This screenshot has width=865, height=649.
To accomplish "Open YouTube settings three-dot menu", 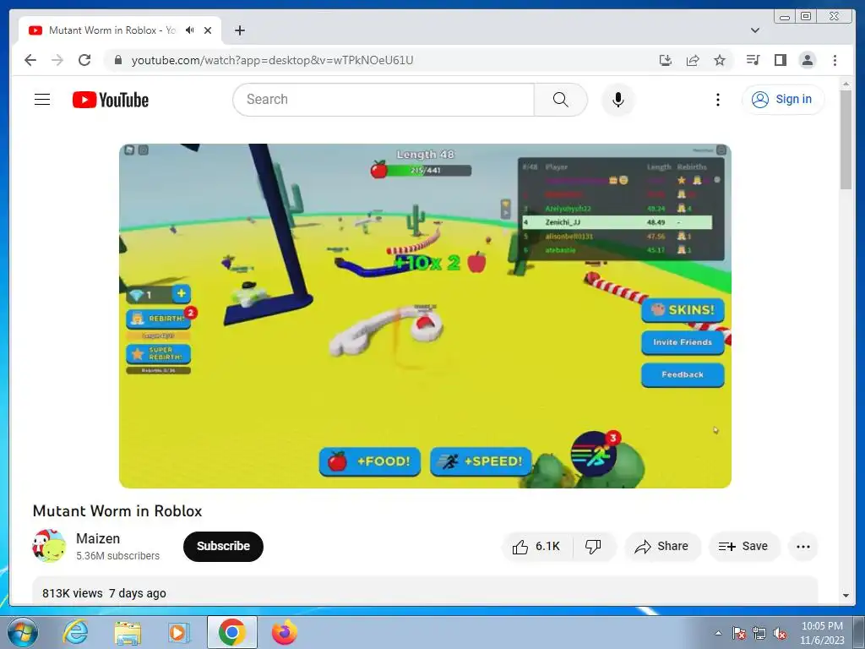I will coord(717,100).
